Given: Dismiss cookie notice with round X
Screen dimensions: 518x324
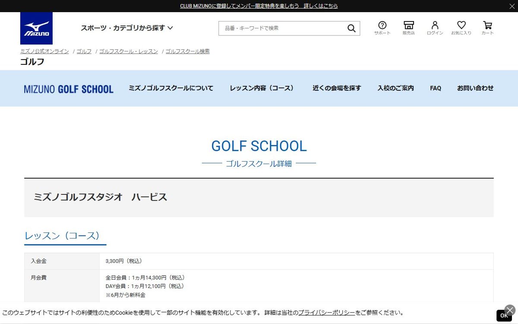Looking at the screenshot, I should click(510, 310).
